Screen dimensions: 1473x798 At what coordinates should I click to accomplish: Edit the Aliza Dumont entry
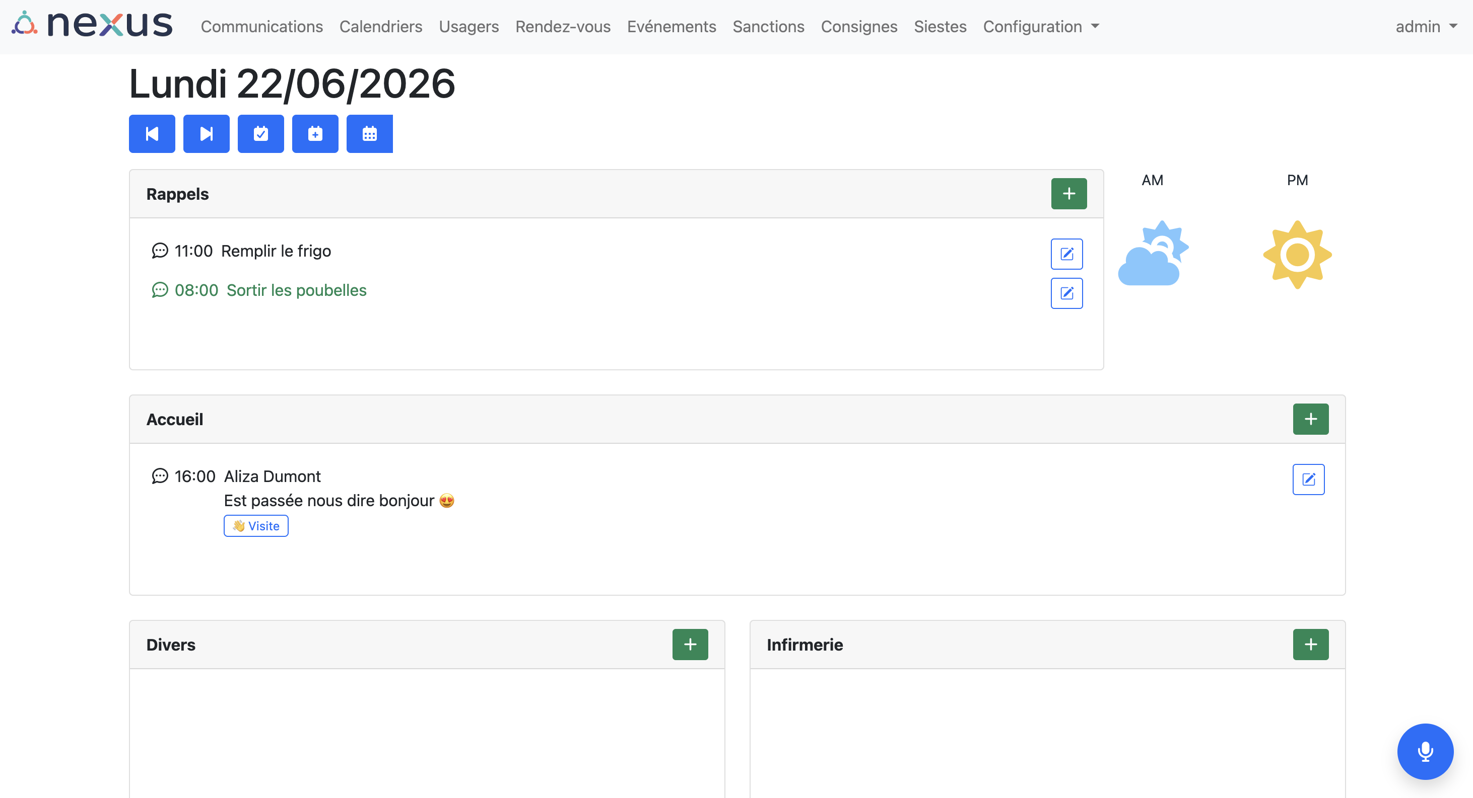[x=1308, y=480]
